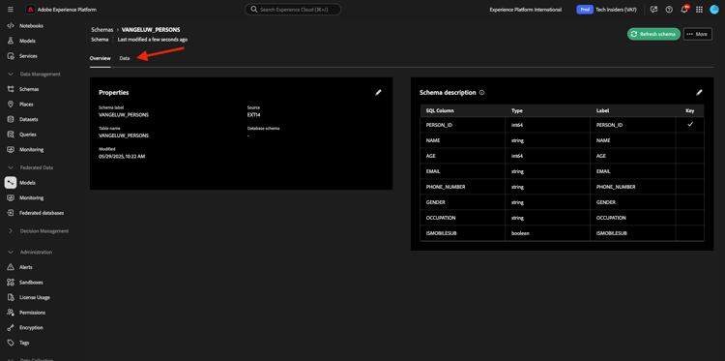Open Monitoring under Data Management
The height and width of the screenshot is (361, 725).
(x=32, y=149)
